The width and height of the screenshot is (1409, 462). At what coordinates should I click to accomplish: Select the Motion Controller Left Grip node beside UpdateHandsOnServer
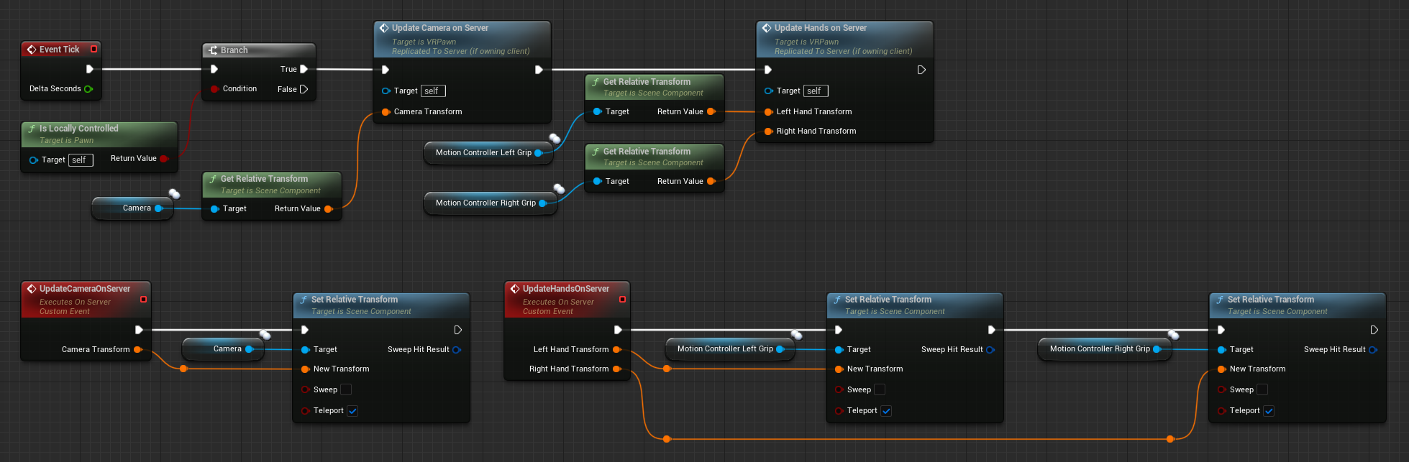[x=730, y=349]
